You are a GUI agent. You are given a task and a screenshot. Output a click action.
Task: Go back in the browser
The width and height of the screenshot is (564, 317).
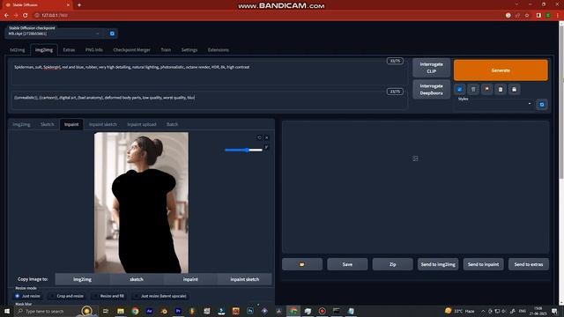[x=6, y=15]
